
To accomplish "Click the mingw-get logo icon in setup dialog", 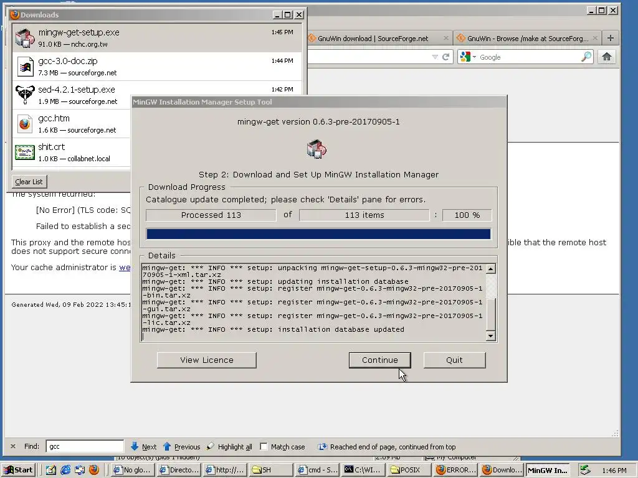I will [x=317, y=148].
